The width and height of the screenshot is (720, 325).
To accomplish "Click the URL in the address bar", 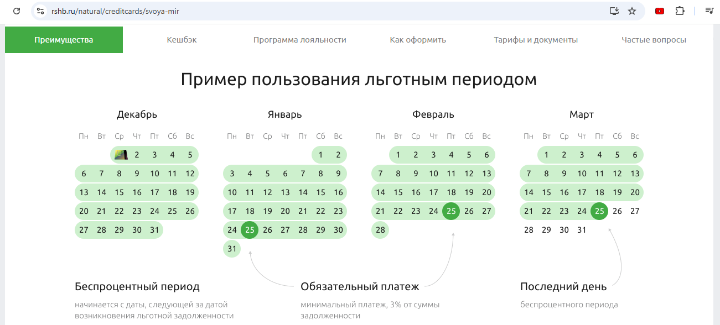I will (115, 11).
